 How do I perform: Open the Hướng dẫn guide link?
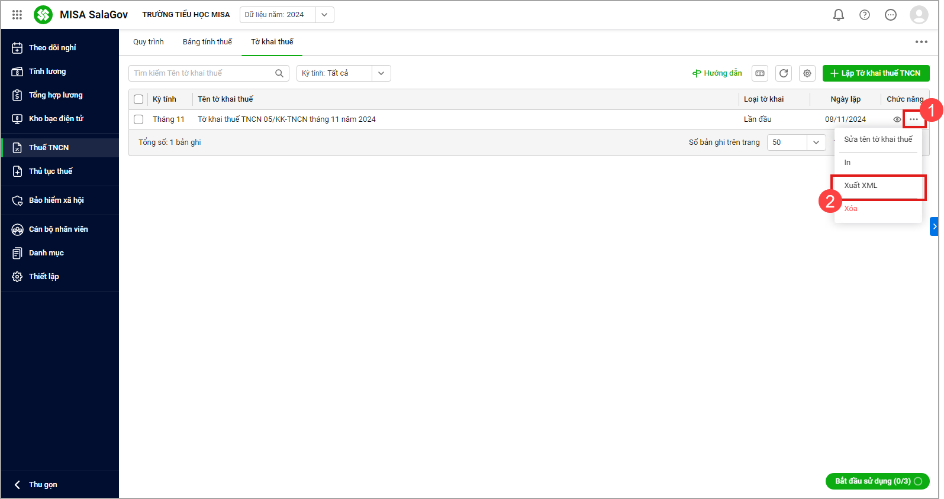pyautogui.click(x=717, y=73)
